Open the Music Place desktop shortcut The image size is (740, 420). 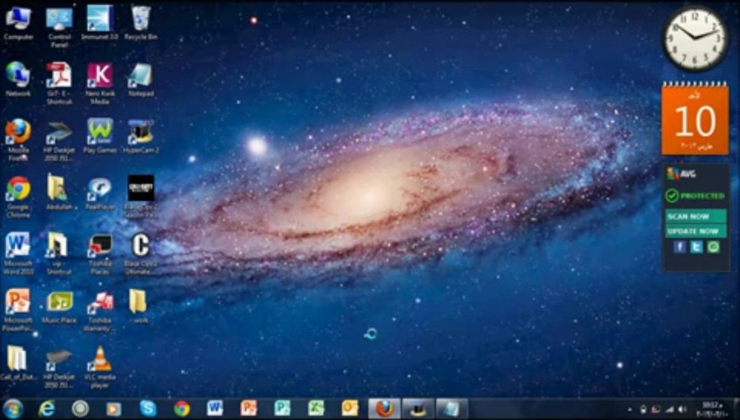59,307
